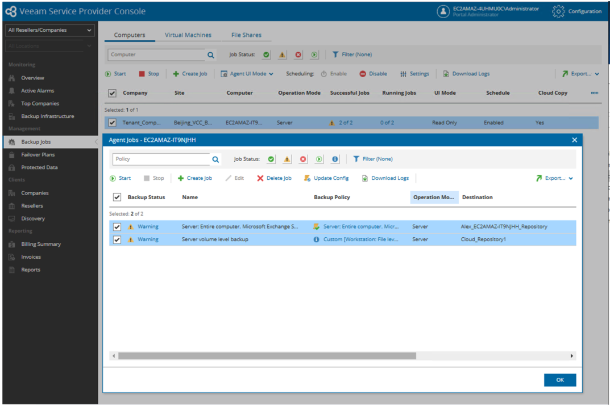The image size is (614, 408).
Task: Click the Reports sidebar icon
Action: tap(12, 270)
